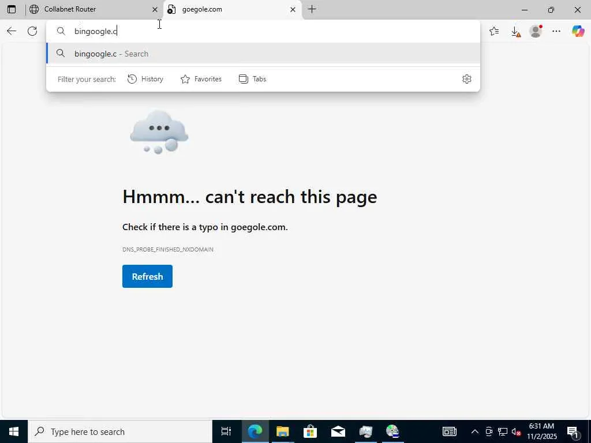This screenshot has height=443, width=591.
Task: Open the Favorites list icon
Action: tap(494, 31)
